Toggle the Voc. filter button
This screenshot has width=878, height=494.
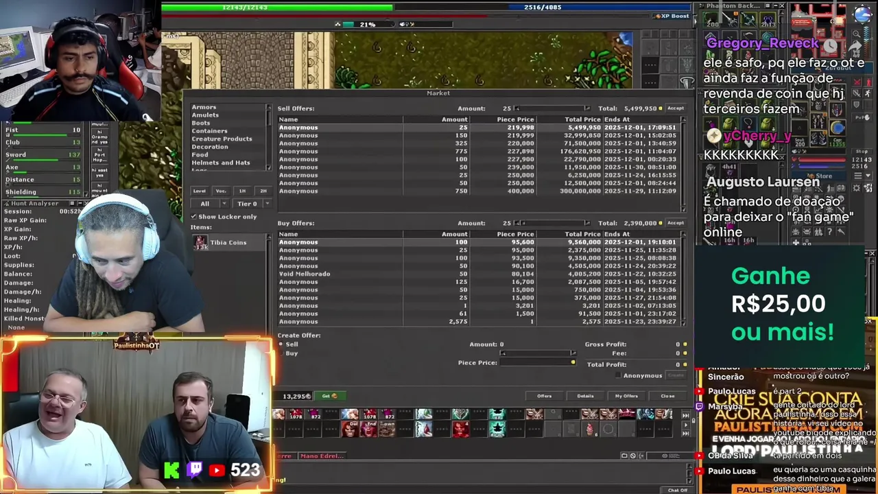tap(221, 191)
